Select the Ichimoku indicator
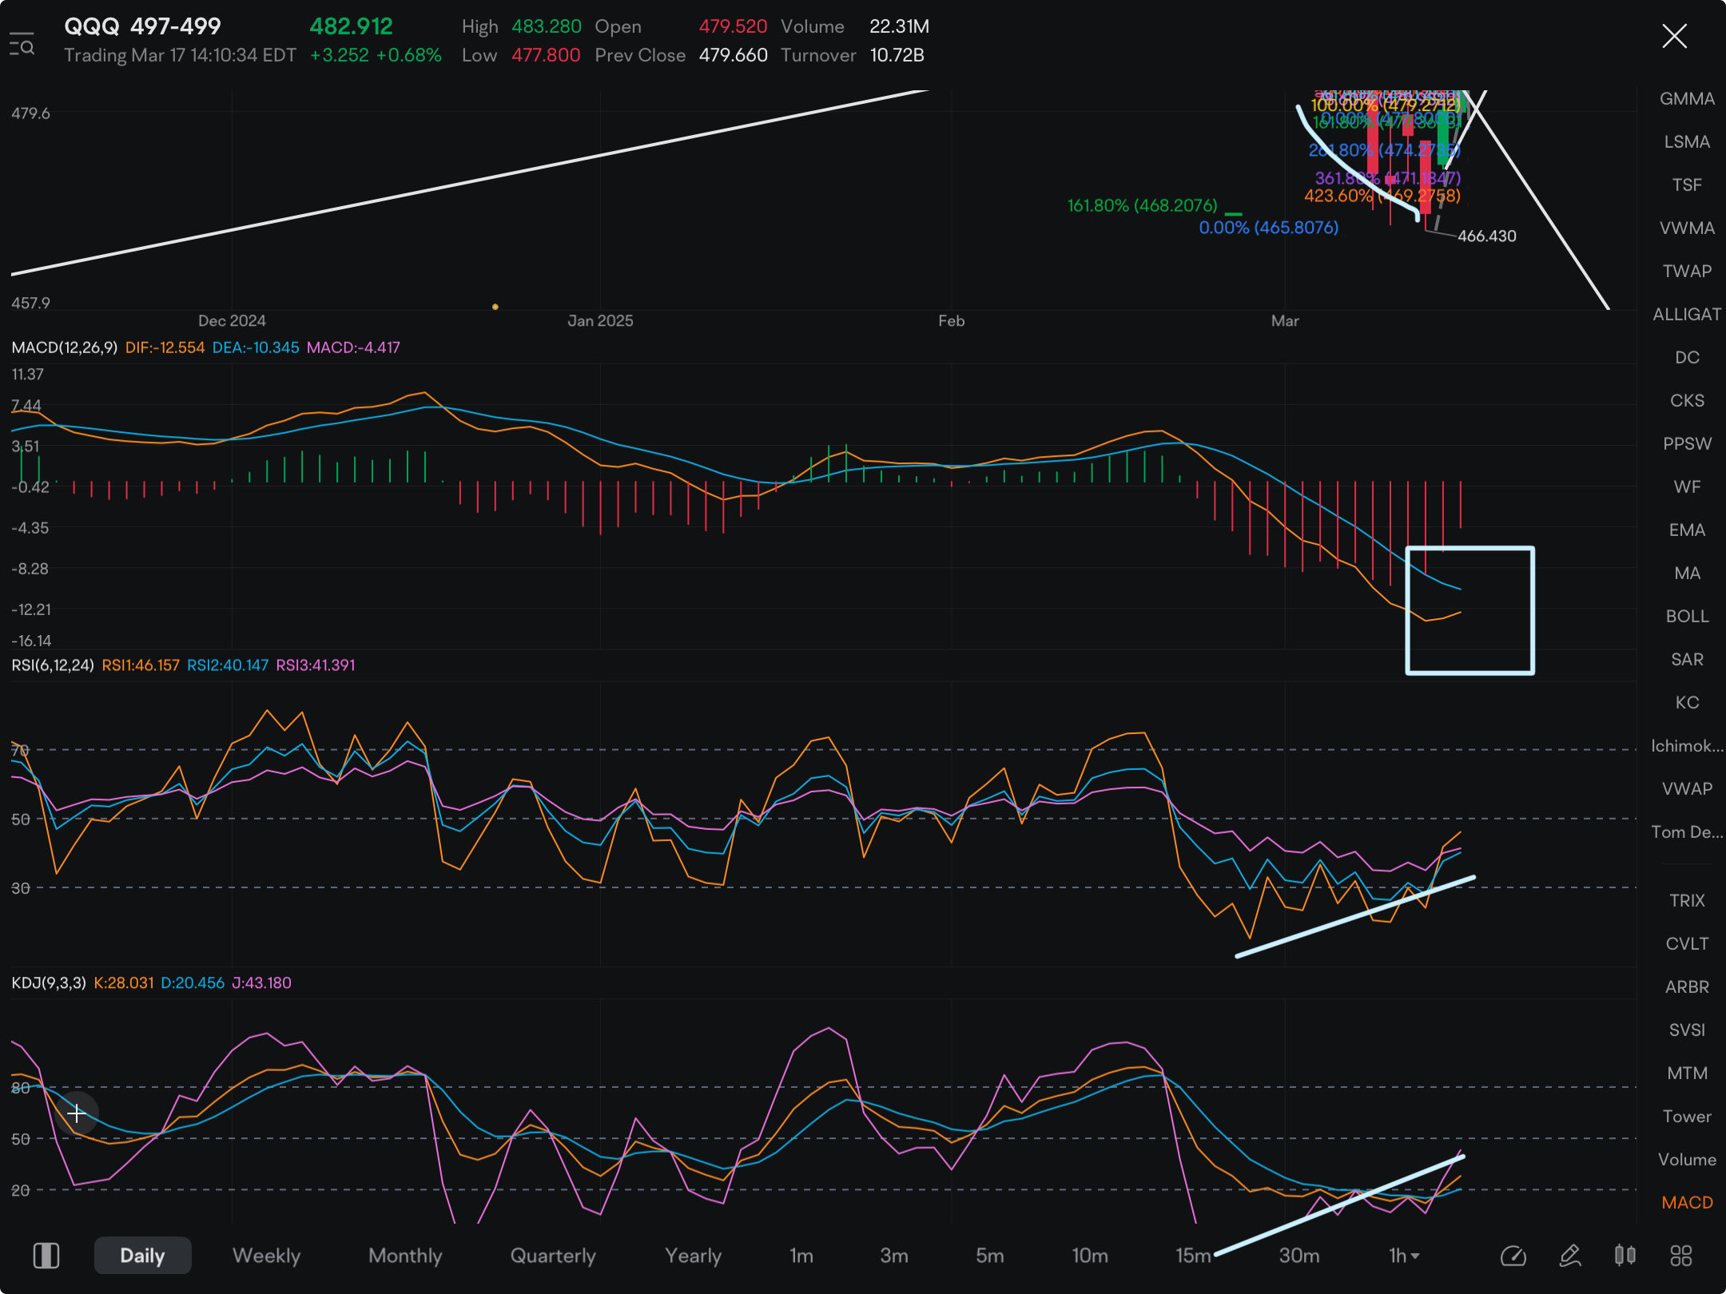The width and height of the screenshot is (1726, 1294). (1687, 746)
